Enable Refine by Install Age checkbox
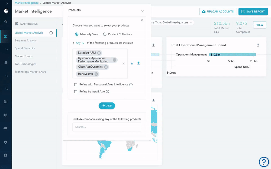Image resolution: width=271 pixels, height=169 pixels. [76, 92]
